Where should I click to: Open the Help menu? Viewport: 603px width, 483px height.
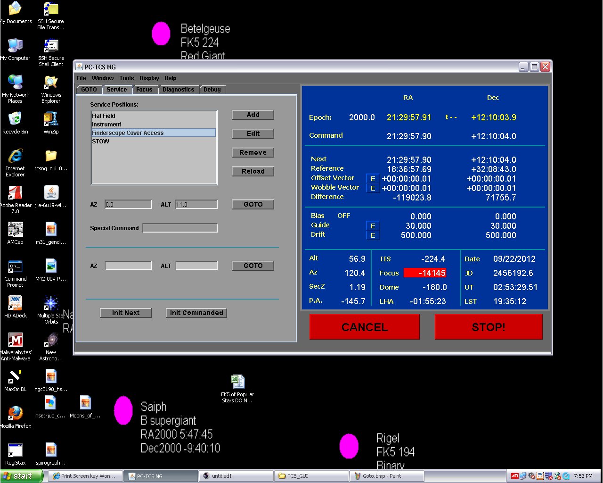171,78
